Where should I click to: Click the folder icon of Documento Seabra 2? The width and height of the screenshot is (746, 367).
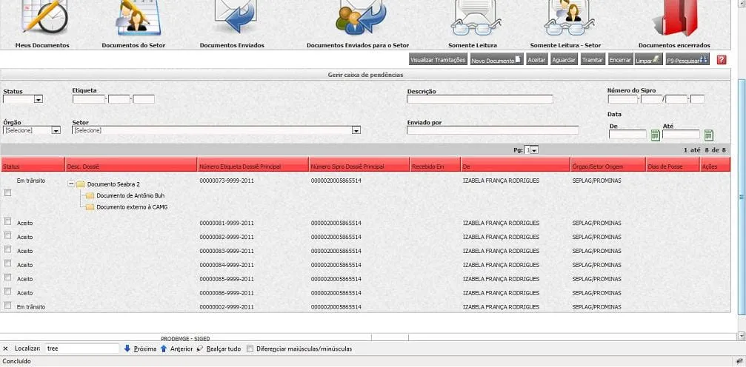click(x=81, y=184)
